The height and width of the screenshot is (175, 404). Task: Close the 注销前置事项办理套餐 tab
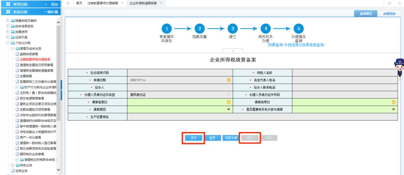pos(122,3)
